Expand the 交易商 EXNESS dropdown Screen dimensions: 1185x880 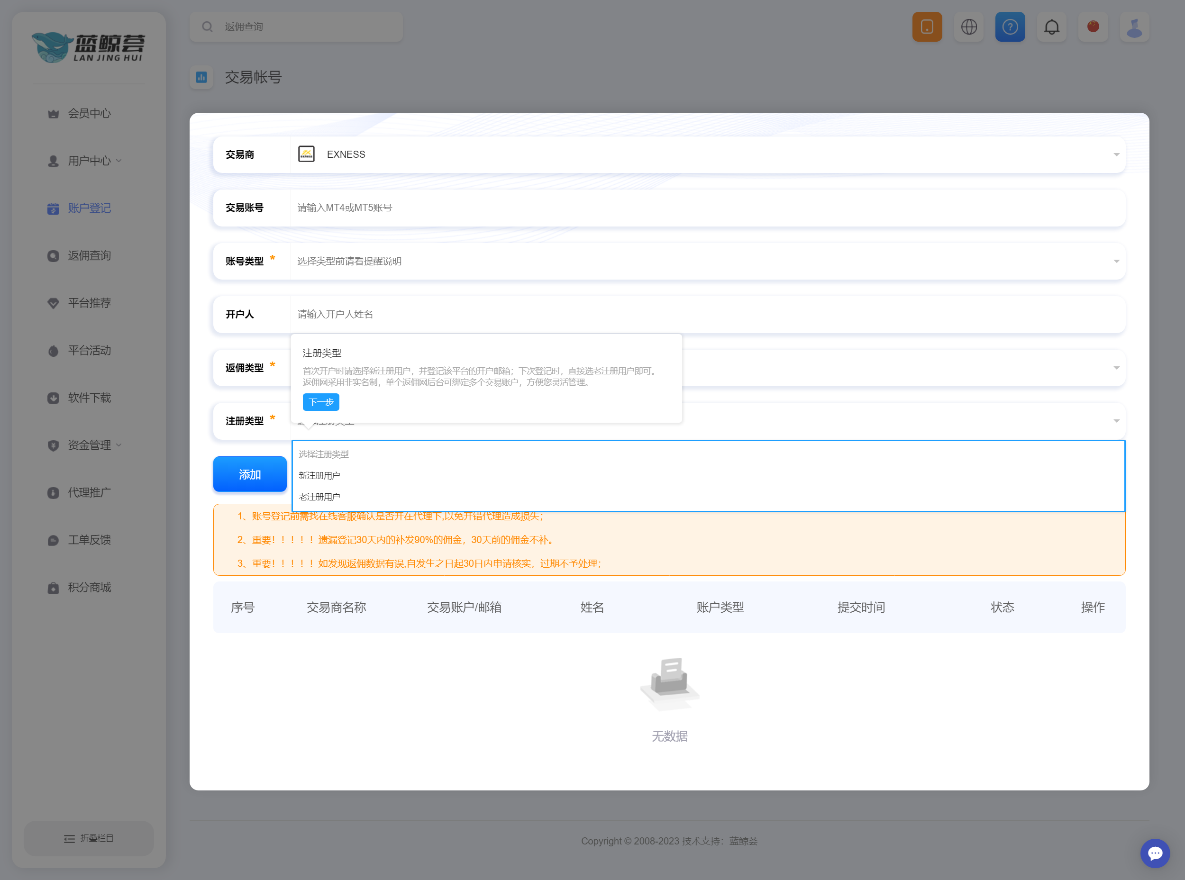pyautogui.click(x=1116, y=154)
